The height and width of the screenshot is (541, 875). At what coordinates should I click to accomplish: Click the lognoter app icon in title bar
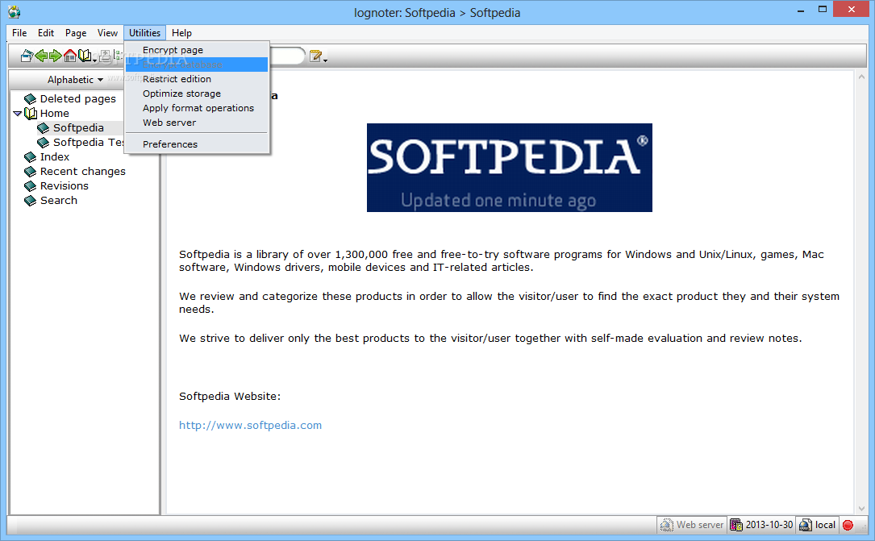(x=14, y=12)
